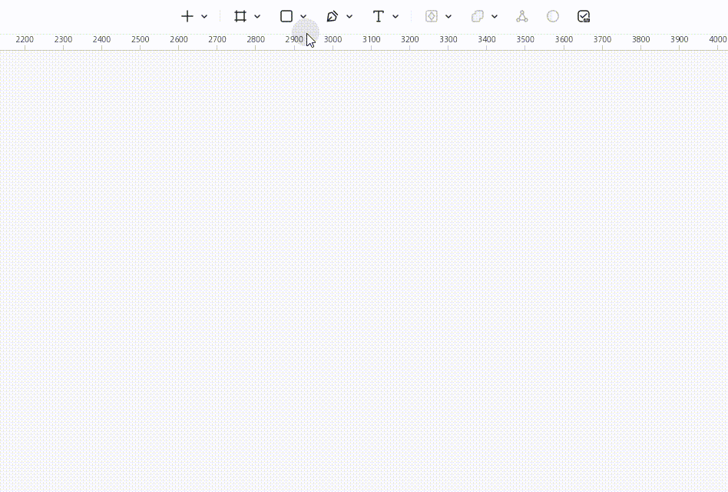Open the dropdown next to the plus icon
This screenshot has height=492, width=728.
pyautogui.click(x=204, y=17)
